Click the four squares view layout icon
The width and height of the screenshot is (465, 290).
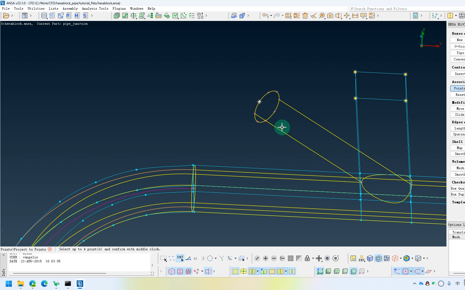tap(291, 258)
